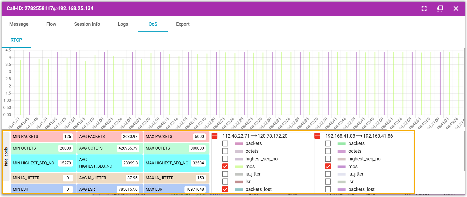Click the green mos color swatch
The width and height of the screenshot is (467, 197).
point(239,167)
